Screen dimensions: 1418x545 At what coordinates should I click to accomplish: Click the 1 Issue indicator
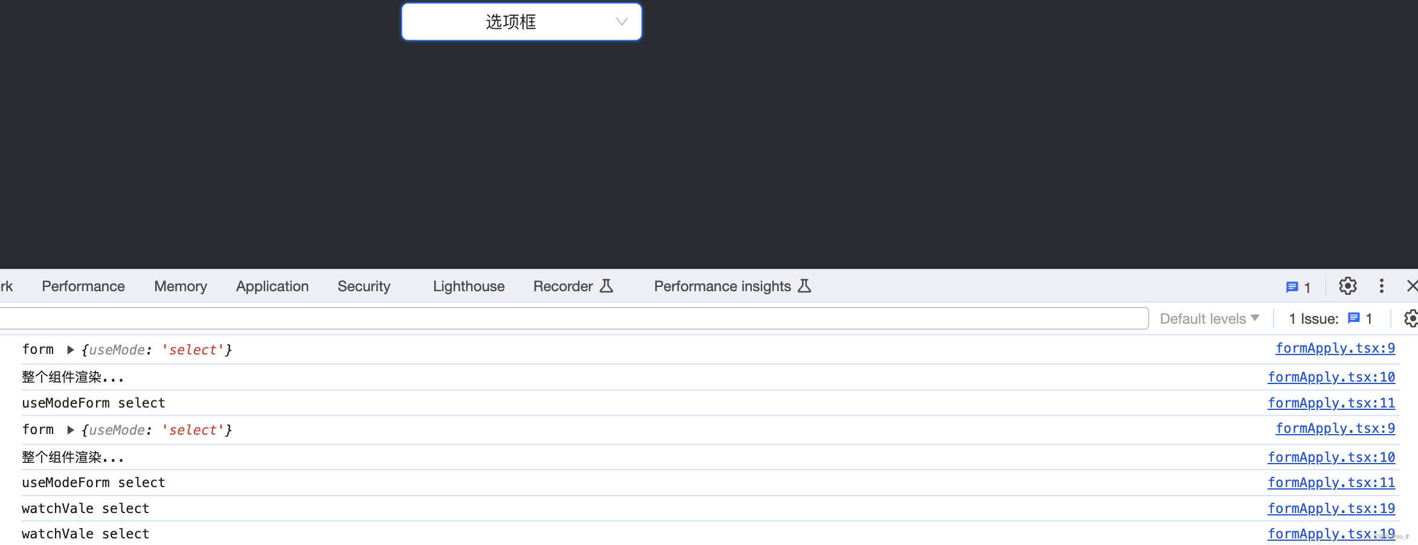click(1330, 318)
